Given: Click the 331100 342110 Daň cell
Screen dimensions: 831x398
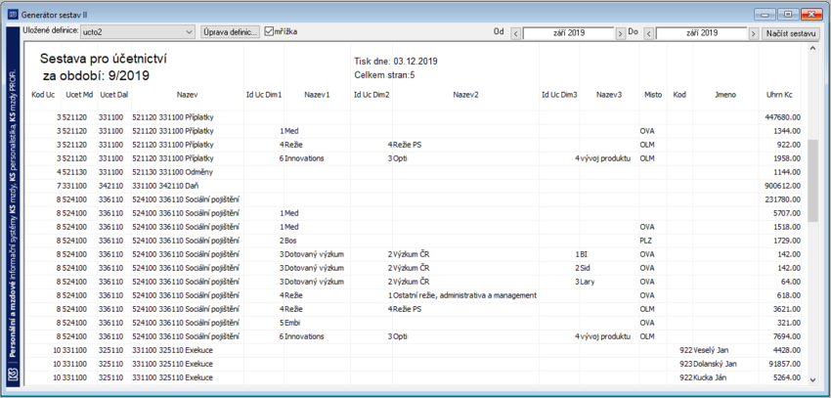Looking at the screenshot, I should [x=165, y=186].
